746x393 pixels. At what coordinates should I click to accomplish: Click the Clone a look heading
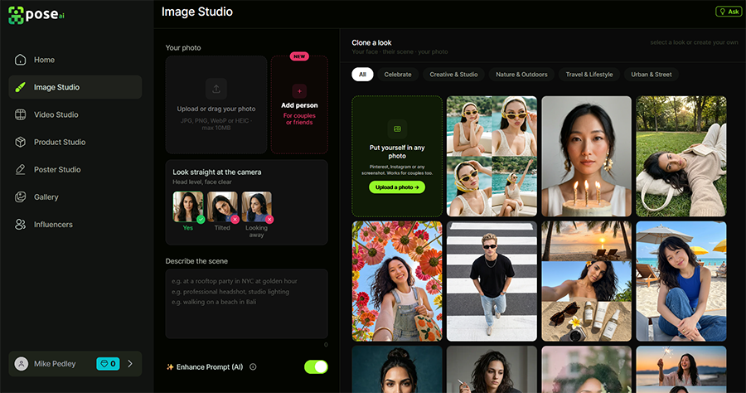[371, 43]
